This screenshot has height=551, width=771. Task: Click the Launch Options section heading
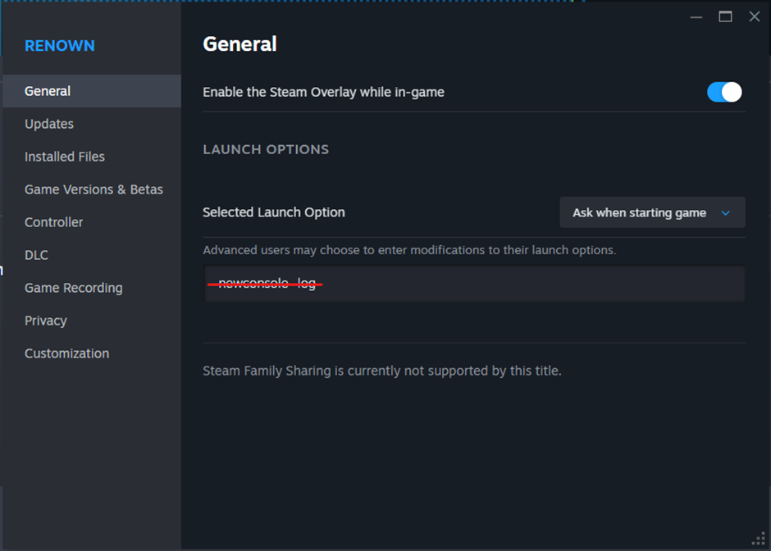[x=266, y=149]
